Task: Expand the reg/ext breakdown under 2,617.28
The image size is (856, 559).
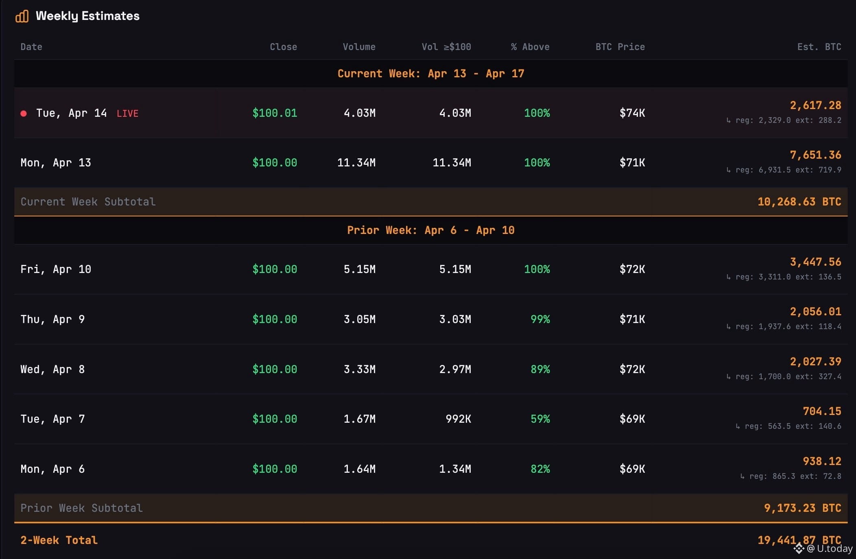Action: coord(784,120)
